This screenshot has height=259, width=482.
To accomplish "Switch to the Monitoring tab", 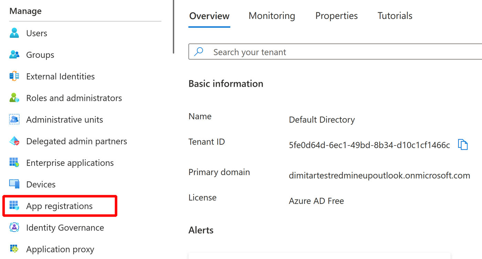I will [272, 16].
